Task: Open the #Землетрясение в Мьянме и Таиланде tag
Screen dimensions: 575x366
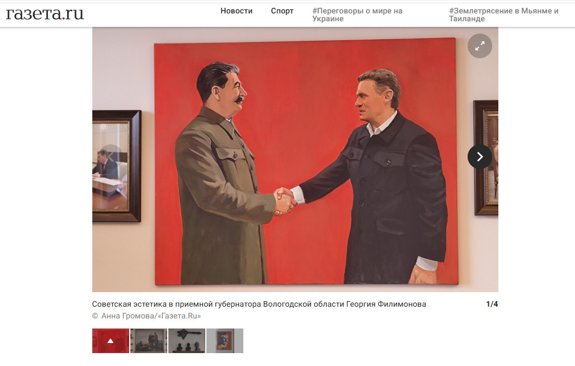Action: click(x=503, y=15)
